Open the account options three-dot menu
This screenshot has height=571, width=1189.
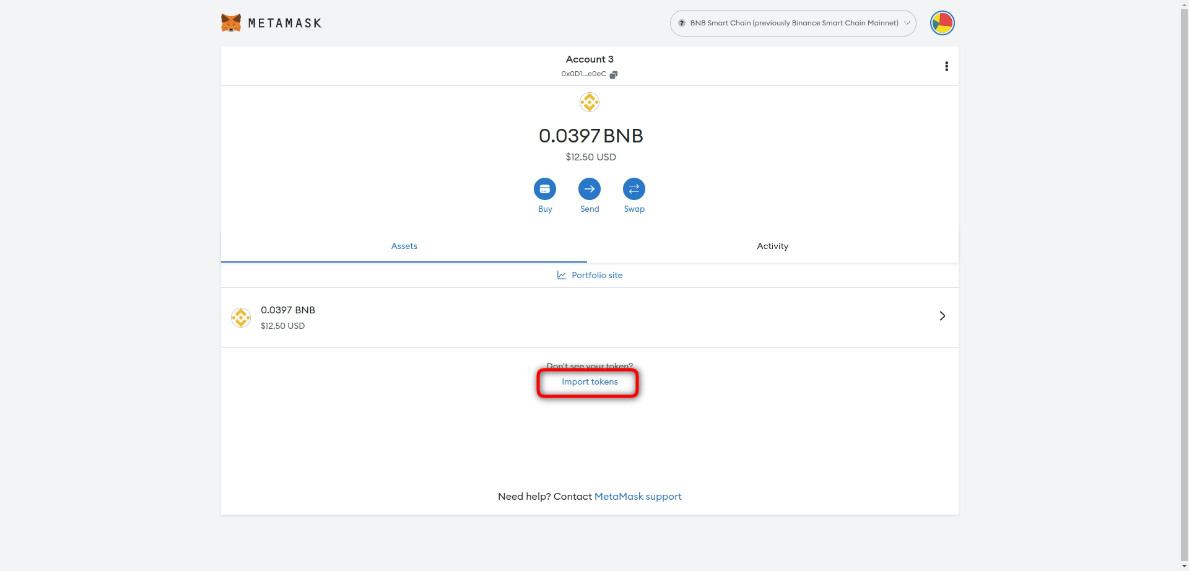(946, 66)
